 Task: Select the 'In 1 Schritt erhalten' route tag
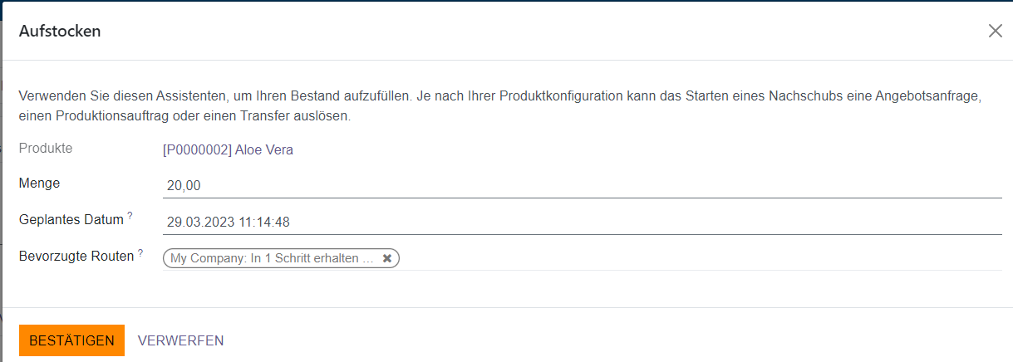(271, 258)
